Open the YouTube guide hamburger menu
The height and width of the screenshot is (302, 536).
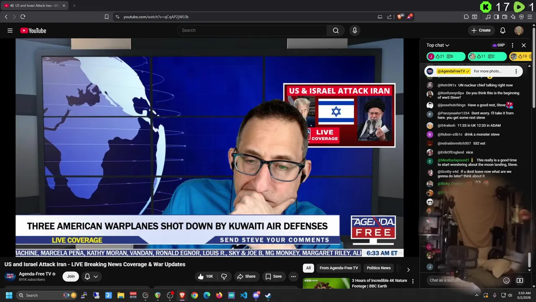(x=10, y=30)
